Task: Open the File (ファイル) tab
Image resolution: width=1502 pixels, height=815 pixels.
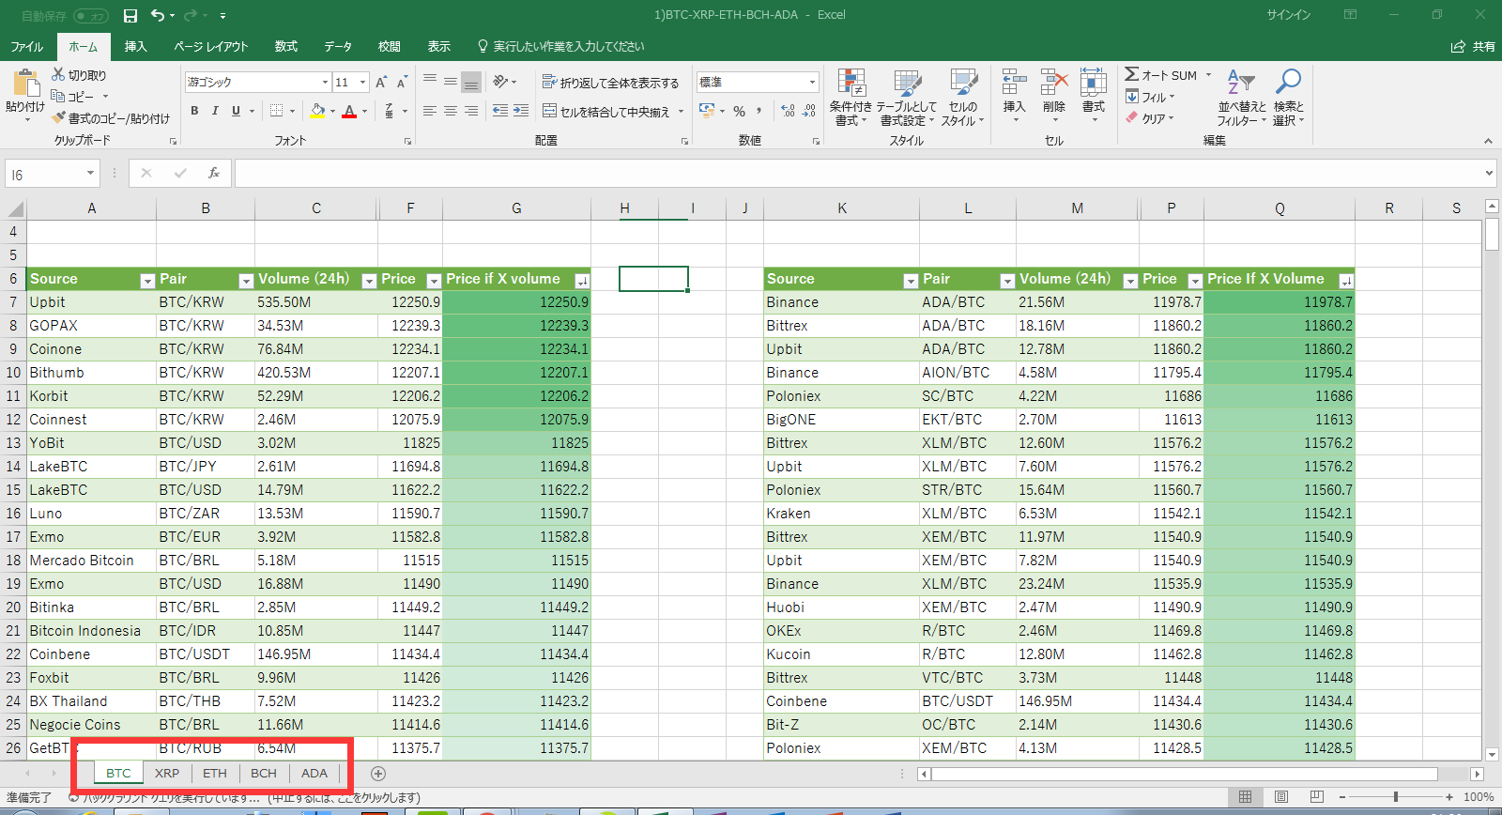Action: pyautogui.click(x=27, y=46)
